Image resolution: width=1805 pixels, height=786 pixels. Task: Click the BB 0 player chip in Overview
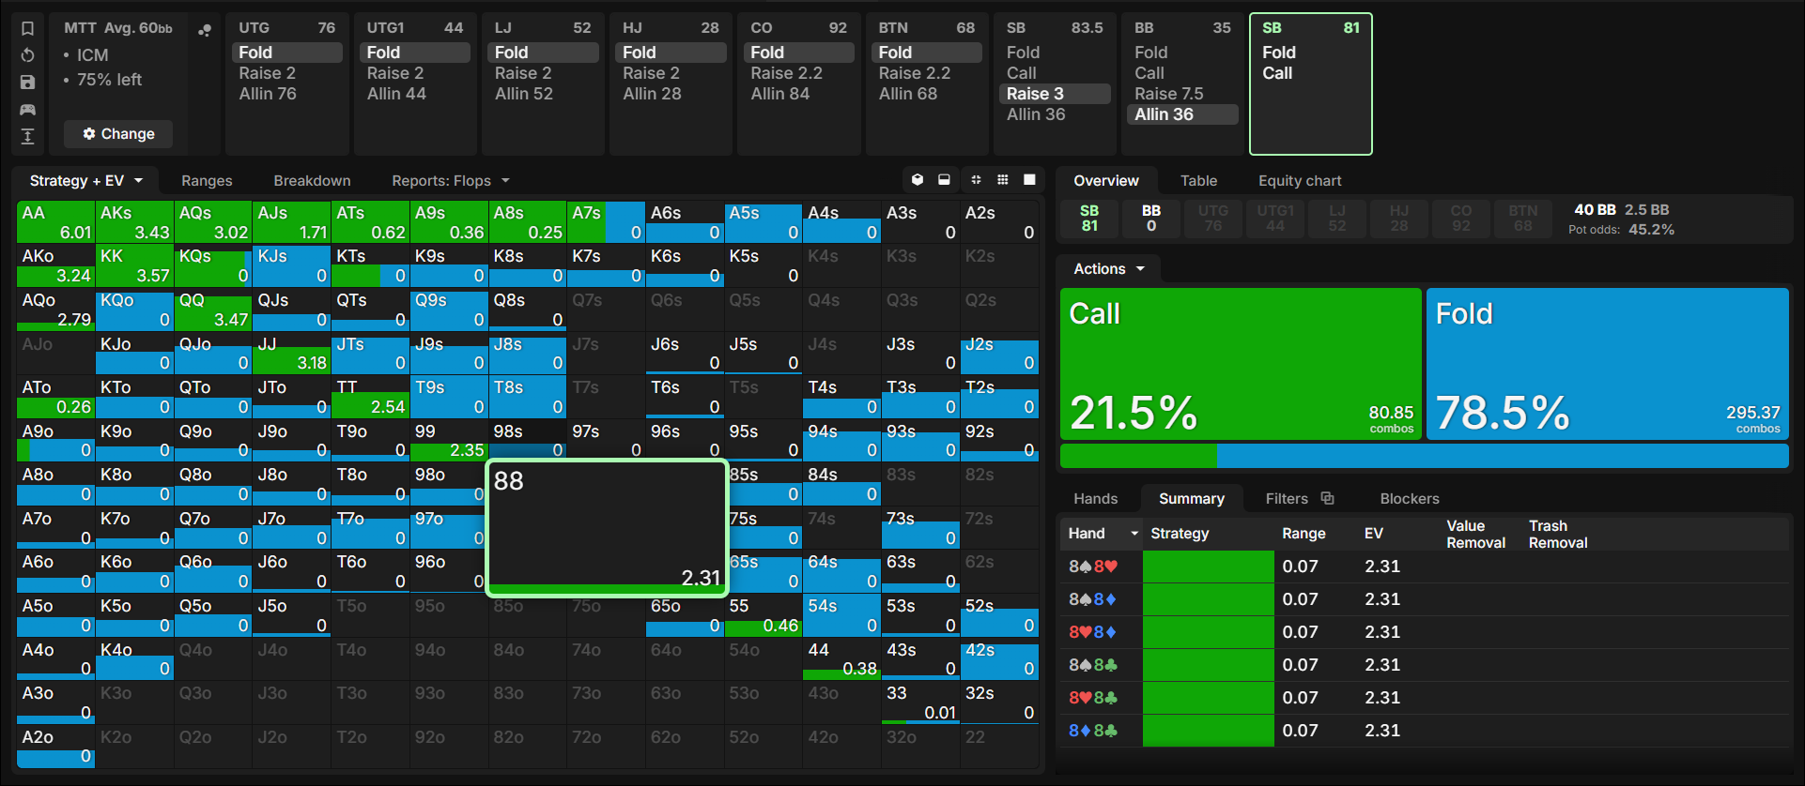(1151, 219)
